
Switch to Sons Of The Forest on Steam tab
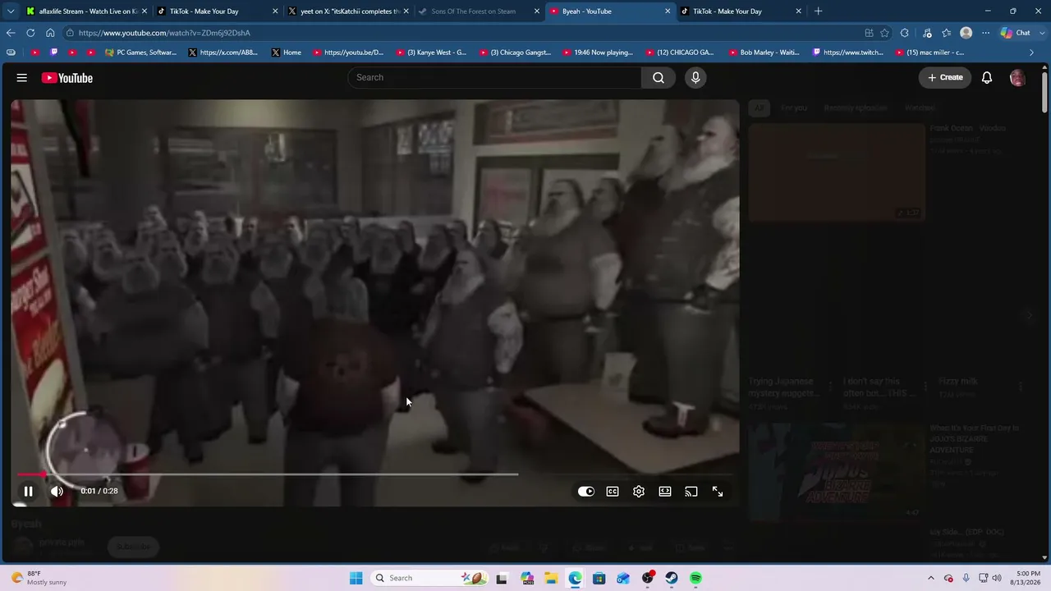tap(479, 11)
